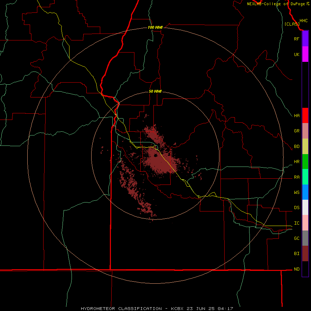Click the ND legend label
The height and width of the screenshot is (311, 311).
[296, 269]
